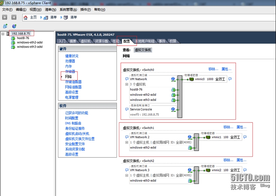This screenshot has width=276, height=196.
Task: Click Service Console speech bubble icon
Action: (127, 109)
